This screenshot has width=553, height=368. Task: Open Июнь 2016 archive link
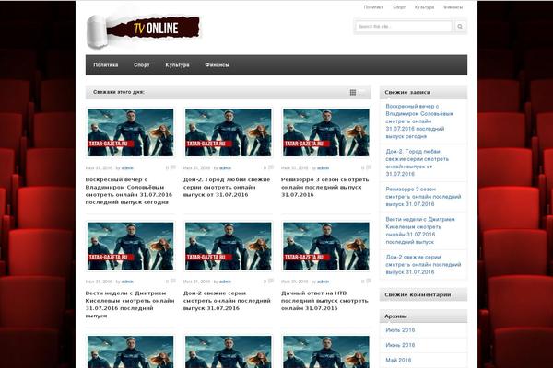[400, 345]
